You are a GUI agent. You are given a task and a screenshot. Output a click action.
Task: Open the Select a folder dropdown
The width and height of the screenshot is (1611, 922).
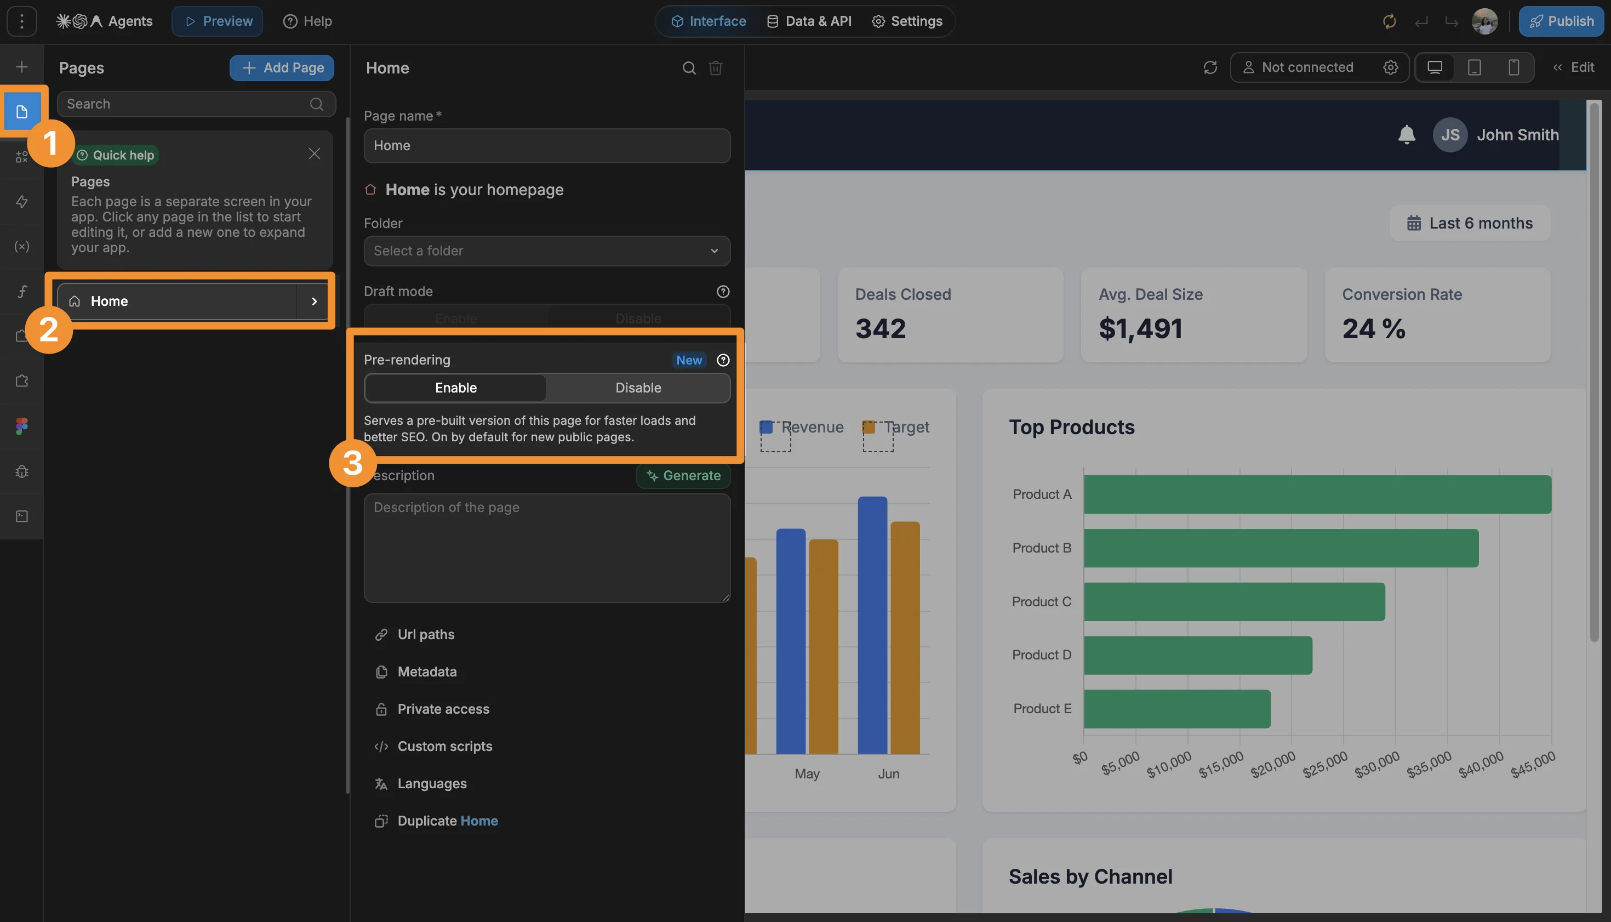[547, 251]
